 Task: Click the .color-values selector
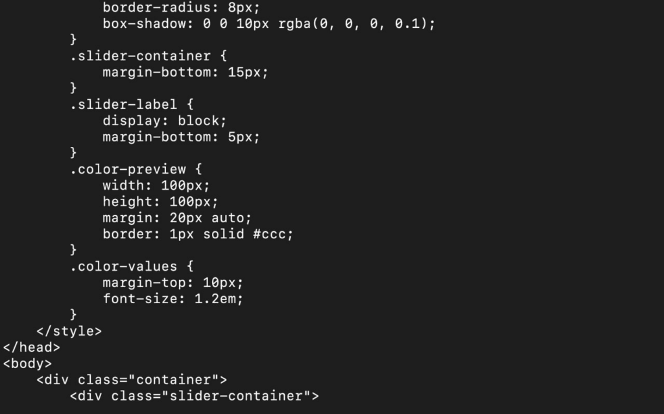pos(123,267)
